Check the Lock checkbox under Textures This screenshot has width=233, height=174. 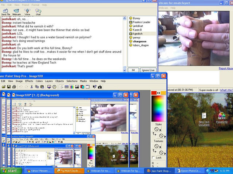tap(154, 158)
